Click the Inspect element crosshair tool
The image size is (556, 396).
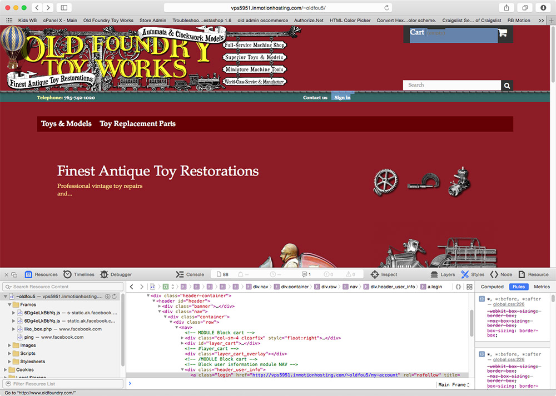384,274
